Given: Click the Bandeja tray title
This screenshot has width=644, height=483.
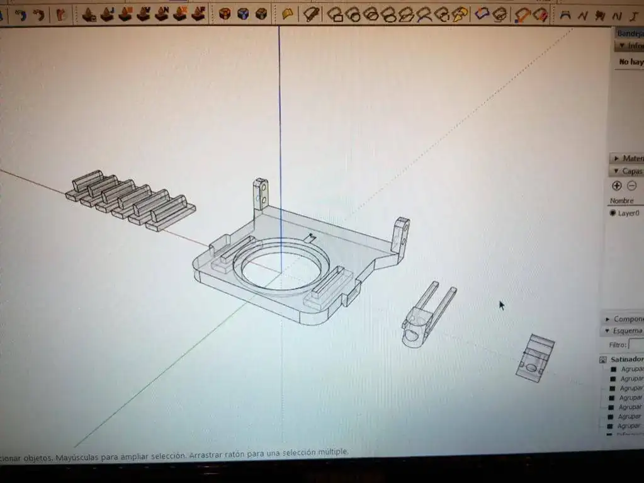Looking at the screenshot, I should [630, 33].
